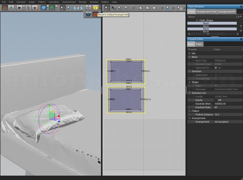This screenshot has width=243, height=180.
Task: Switch to the Fabric tab
Action: click(199, 44)
